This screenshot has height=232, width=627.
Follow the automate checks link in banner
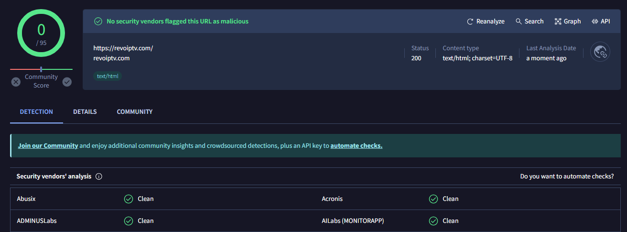pyautogui.click(x=357, y=146)
